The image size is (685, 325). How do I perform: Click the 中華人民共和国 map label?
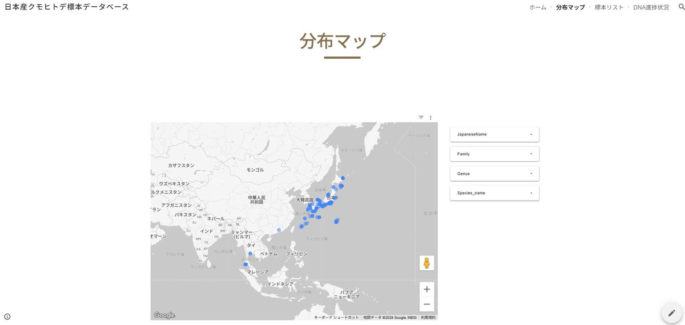tap(256, 199)
